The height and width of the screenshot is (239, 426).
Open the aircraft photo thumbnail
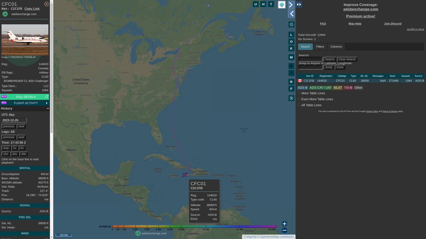(x=25, y=40)
